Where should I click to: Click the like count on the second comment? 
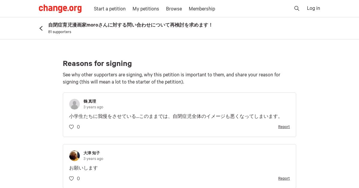(78, 178)
